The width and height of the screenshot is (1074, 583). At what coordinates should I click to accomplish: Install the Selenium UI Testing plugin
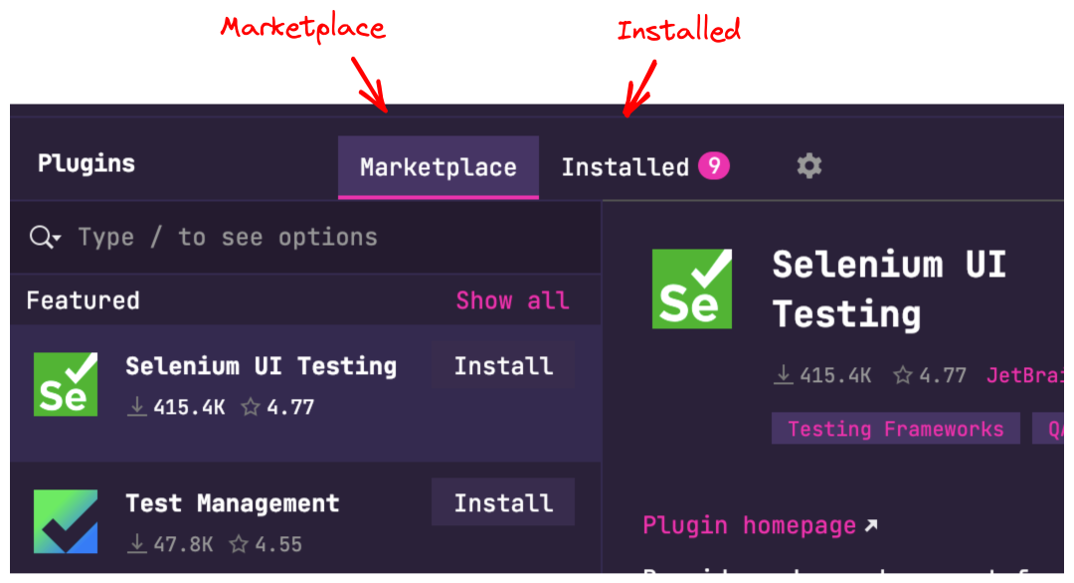[502, 365]
